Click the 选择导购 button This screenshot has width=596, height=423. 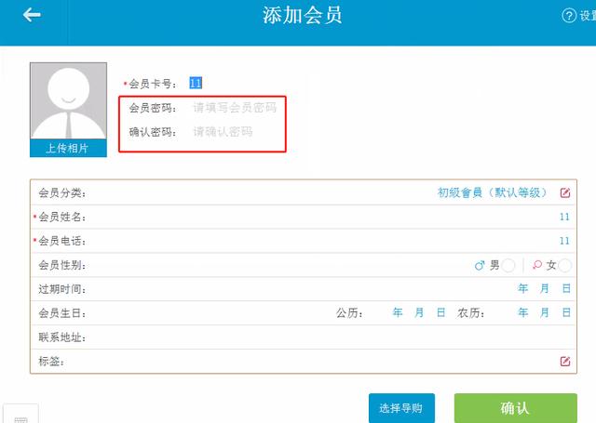(x=400, y=408)
